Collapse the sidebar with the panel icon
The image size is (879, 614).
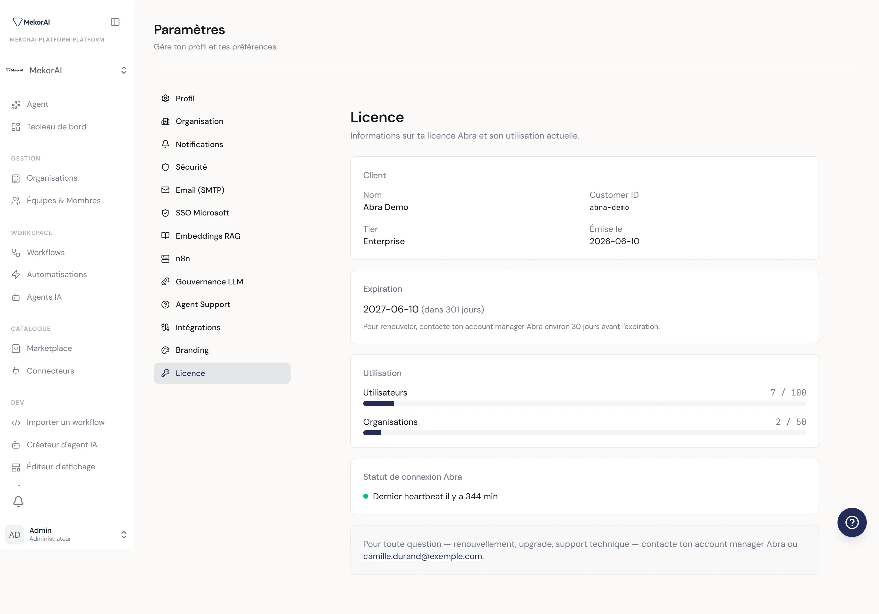click(x=115, y=22)
